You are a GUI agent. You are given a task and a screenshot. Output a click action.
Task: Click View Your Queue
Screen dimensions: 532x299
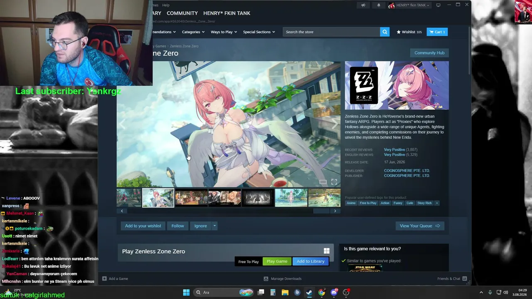point(420,226)
